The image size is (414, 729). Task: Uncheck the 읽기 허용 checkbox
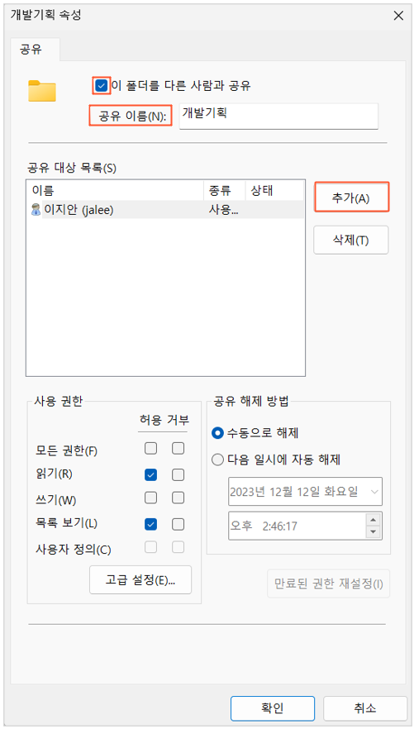pyautogui.click(x=150, y=474)
